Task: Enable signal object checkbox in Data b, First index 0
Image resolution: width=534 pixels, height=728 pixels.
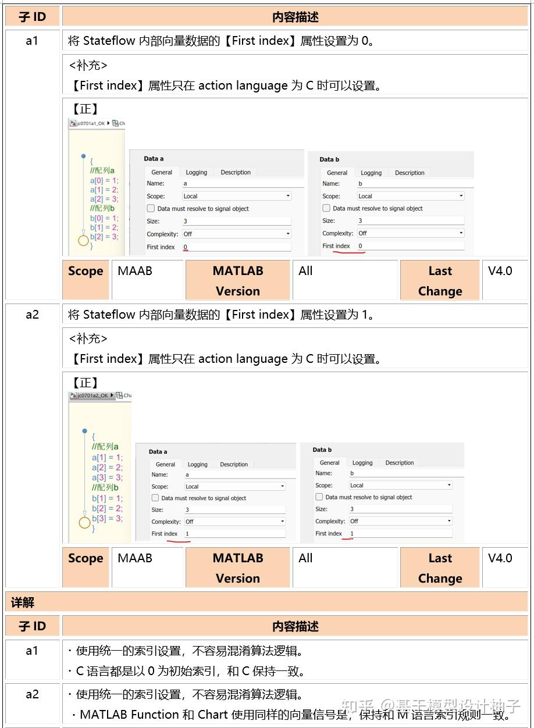Action: [x=326, y=208]
